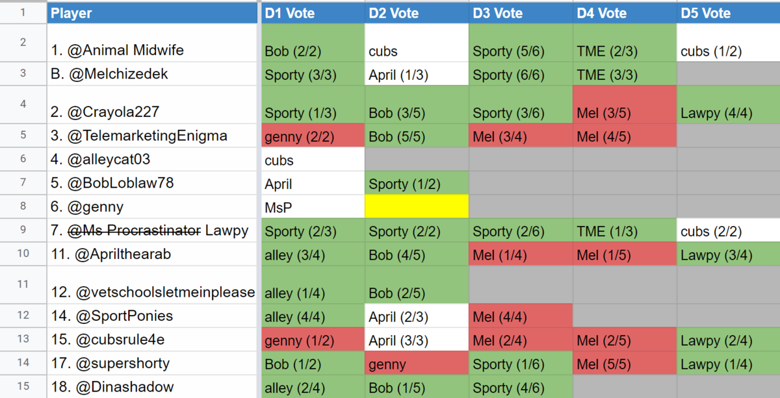Select the Ms Procrastinator Lawpy cell
The height and width of the screenshot is (398, 780).
pyautogui.click(x=153, y=230)
